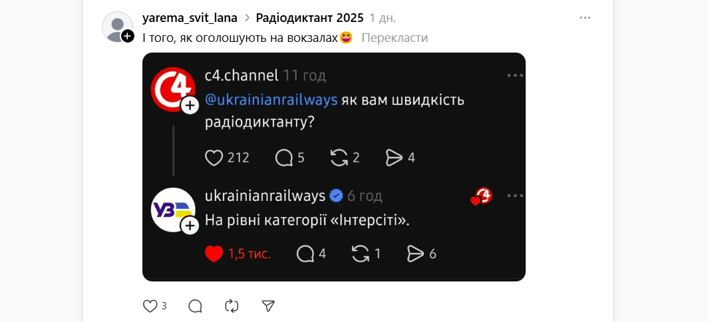Follow yarema_svit_lana via plus badge on avatar

click(x=128, y=36)
